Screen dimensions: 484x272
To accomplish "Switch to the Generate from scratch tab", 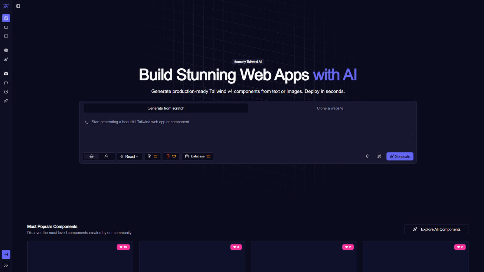I will (x=166, y=108).
